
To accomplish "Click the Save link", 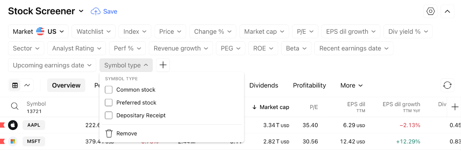I will [x=104, y=12].
